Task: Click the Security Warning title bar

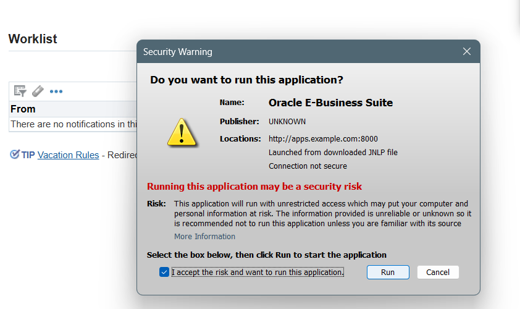Action: 298,51
